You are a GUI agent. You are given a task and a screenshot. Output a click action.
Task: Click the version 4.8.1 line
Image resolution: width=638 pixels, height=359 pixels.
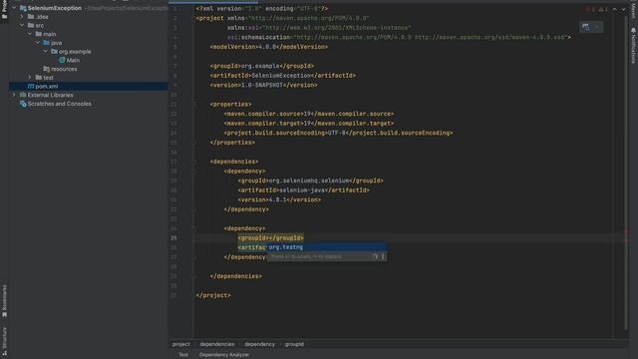pos(279,199)
